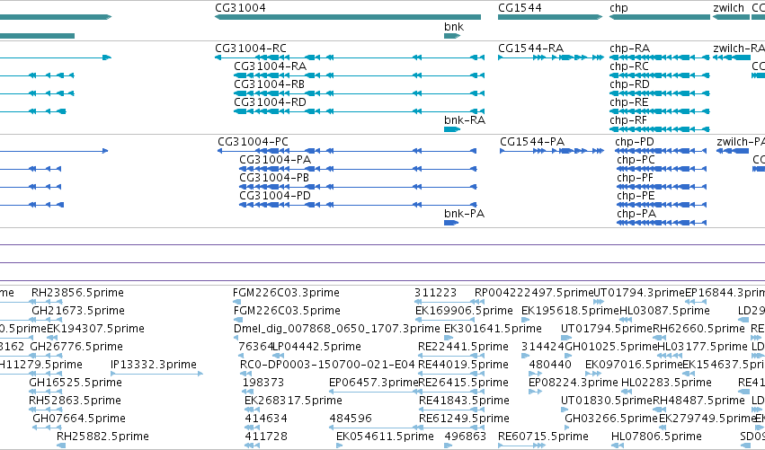
Task: Select the RH62660.5prime EST label
Action: click(699, 329)
